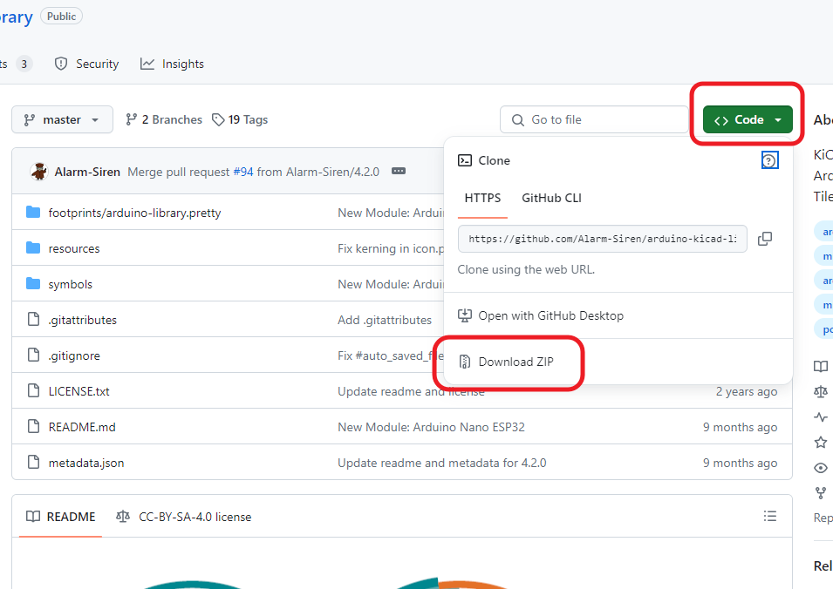Open commit 'New Module: Arduino Nano ESP32' for README.md
Image resolution: width=833 pixels, height=589 pixels.
(432, 427)
